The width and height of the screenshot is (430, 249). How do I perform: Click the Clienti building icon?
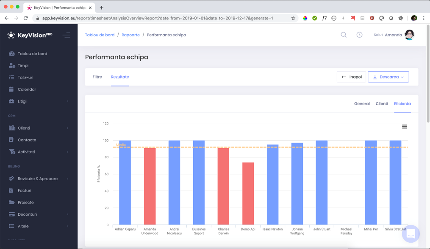[x=12, y=128]
